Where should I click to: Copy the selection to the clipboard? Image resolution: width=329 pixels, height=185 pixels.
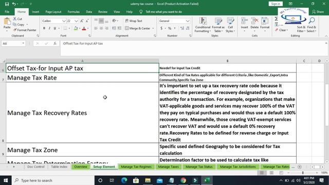point(19,25)
